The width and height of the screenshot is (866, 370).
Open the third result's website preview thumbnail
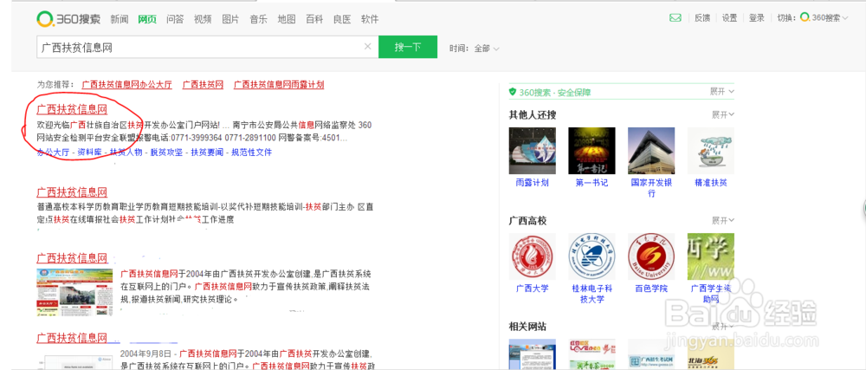pos(74,292)
